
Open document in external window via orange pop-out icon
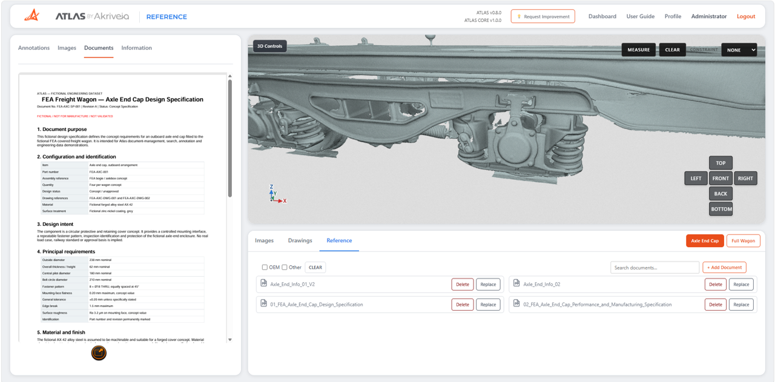(99, 353)
